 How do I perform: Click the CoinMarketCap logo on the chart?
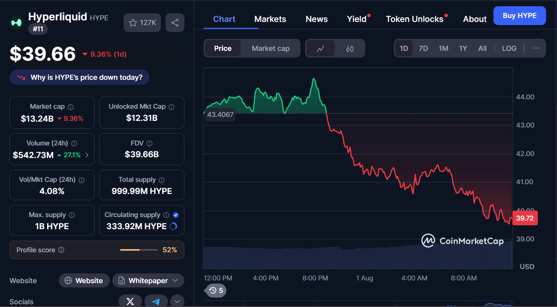(x=462, y=241)
